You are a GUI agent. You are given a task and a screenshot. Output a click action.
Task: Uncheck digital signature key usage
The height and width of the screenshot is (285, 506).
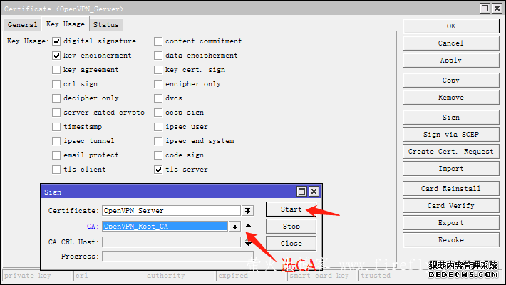pyautogui.click(x=56, y=41)
